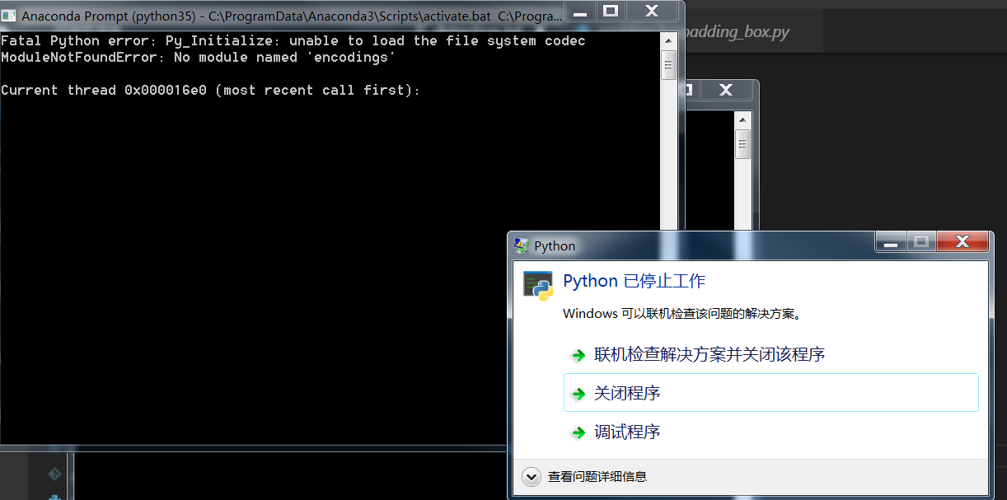1007x500 pixels.
Task: Click the 'Windows 可以联机检查该问题的解决方案' text
Action: pos(682,313)
